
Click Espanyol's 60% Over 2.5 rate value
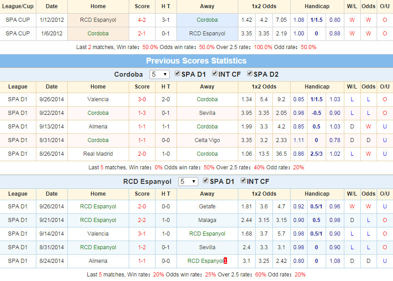261,275
